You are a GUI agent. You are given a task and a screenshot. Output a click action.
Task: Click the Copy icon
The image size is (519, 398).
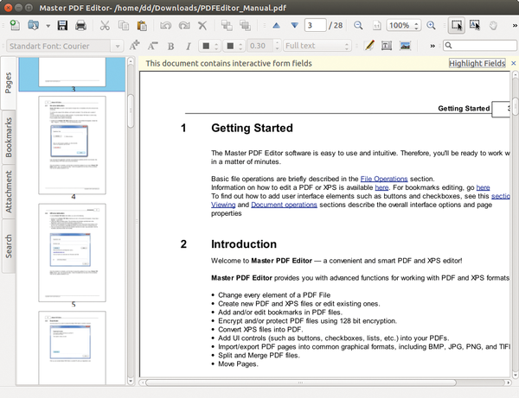124,25
